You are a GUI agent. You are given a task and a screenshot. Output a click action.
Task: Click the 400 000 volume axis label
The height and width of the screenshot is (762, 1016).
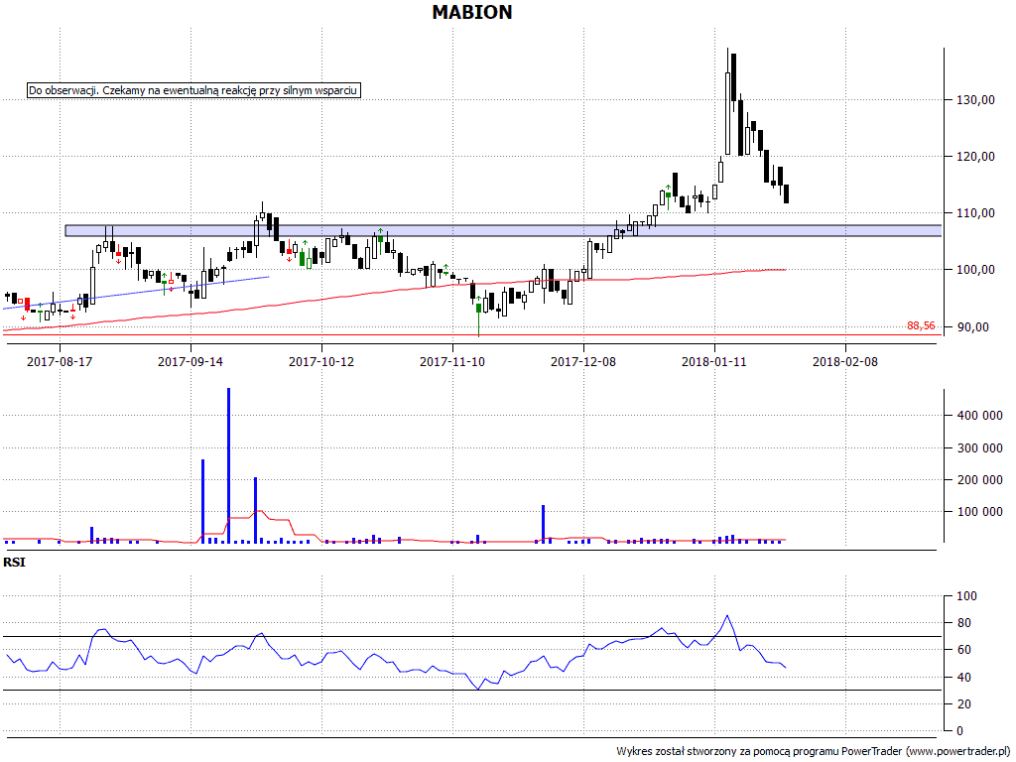point(979,416)
